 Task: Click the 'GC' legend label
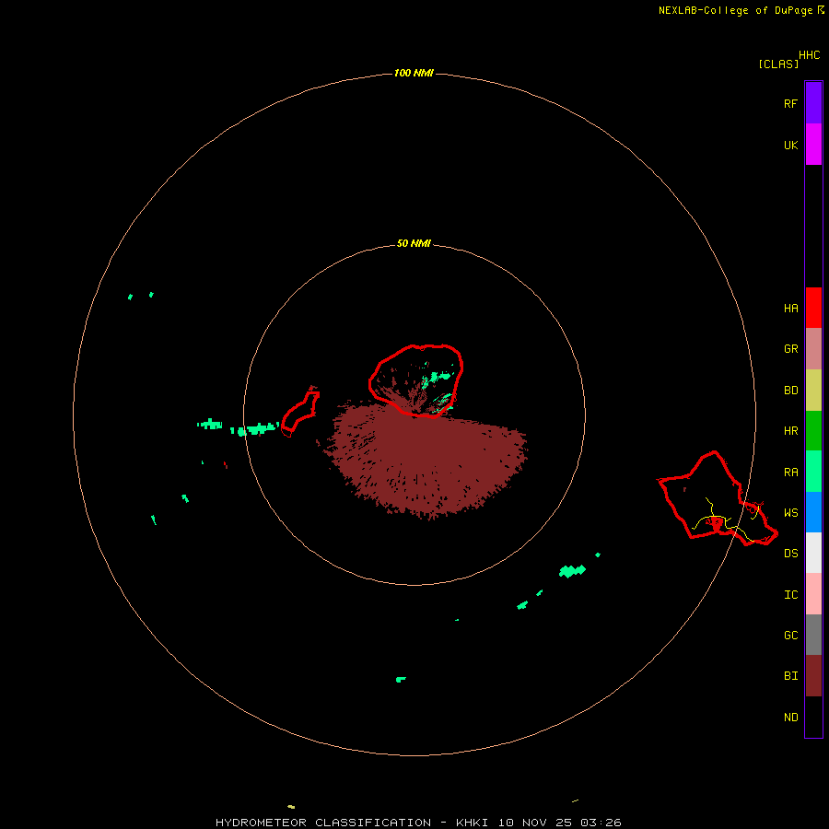(790, 636)
